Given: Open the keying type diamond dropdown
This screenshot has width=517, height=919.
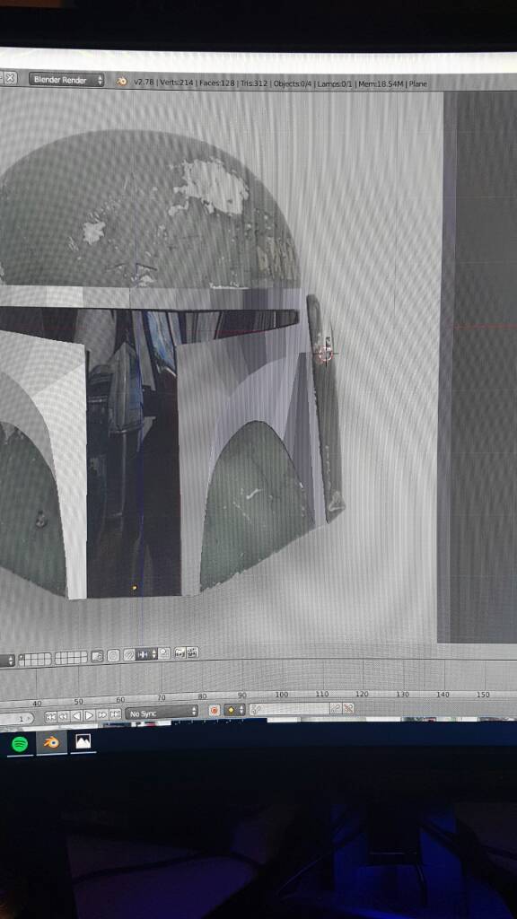Looking at the screenshot, I should [x=234, y=711].
